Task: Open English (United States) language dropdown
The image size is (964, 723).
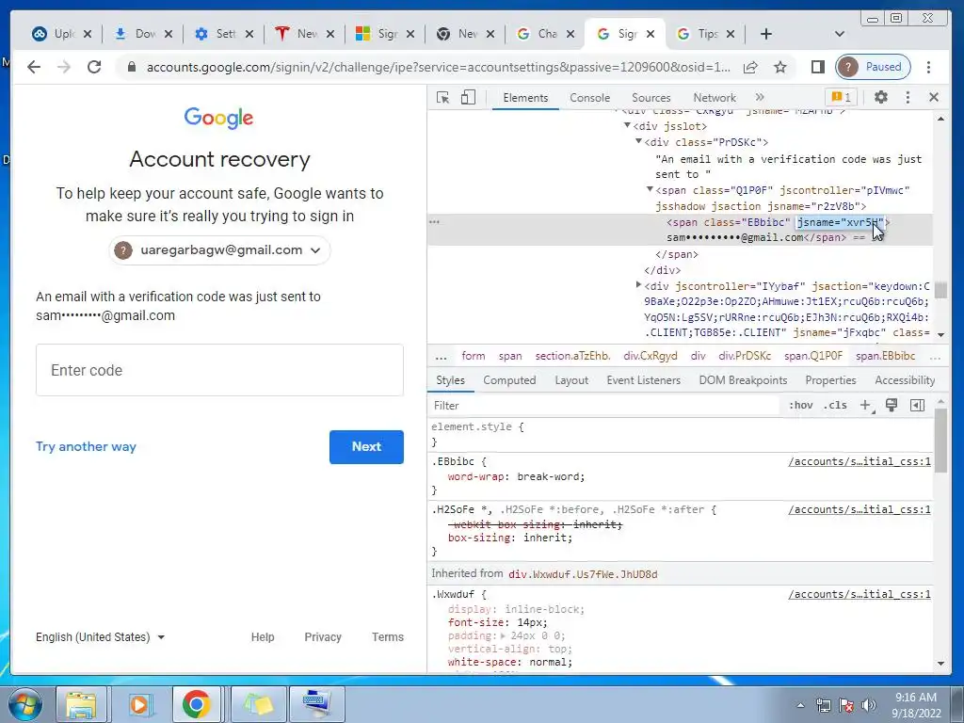Action: pos(100,637)
